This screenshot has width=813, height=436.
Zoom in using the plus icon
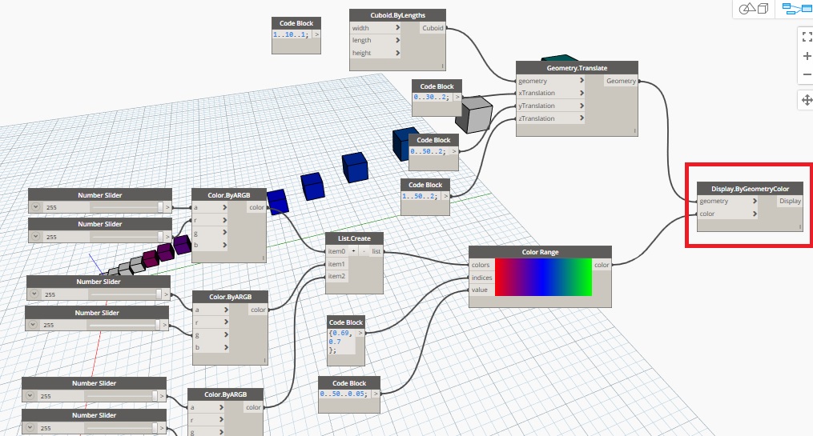(x=807, y=57)
